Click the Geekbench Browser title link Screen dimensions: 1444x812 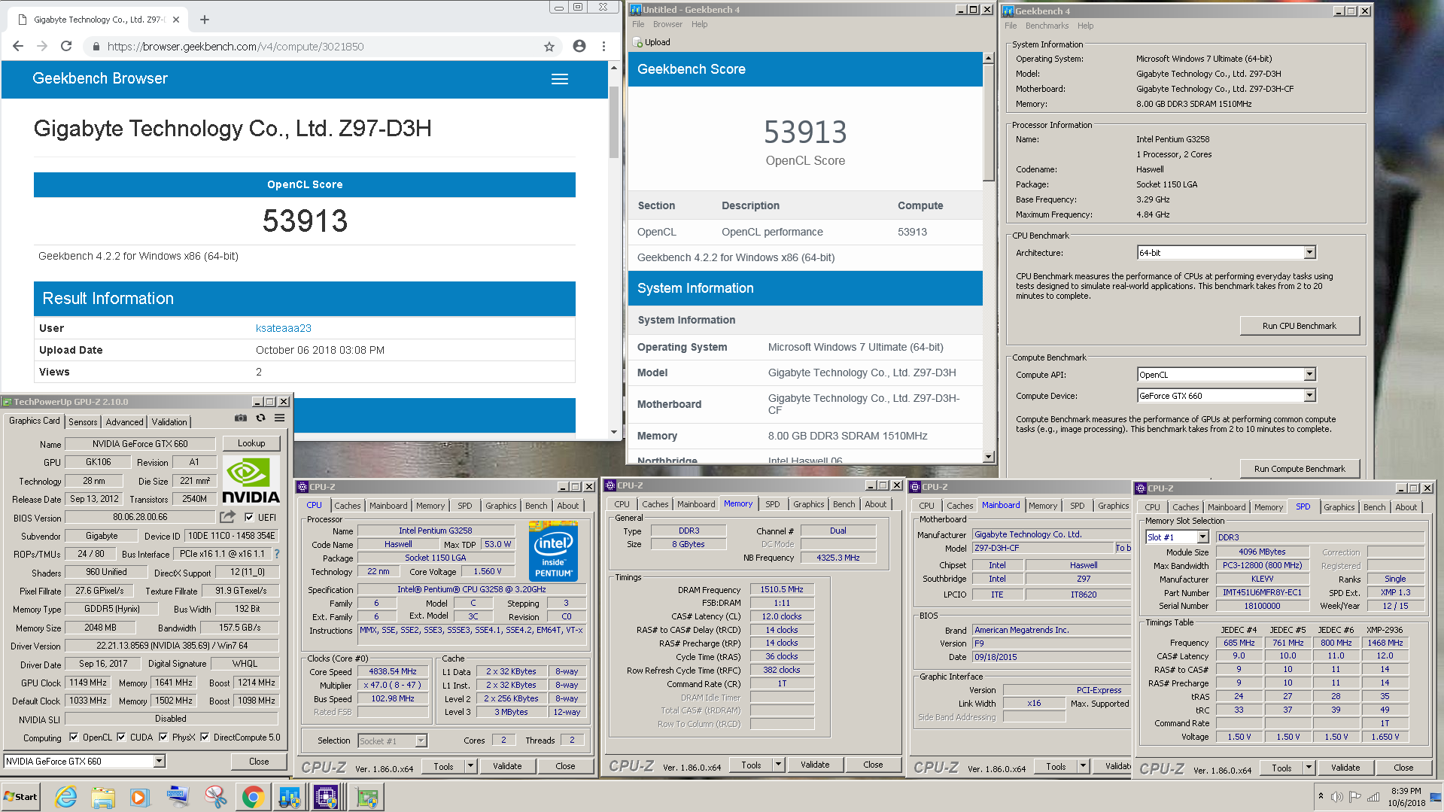click(100, 78)
